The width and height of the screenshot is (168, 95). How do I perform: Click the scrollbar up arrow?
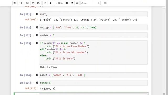click(x=164, y=8)
